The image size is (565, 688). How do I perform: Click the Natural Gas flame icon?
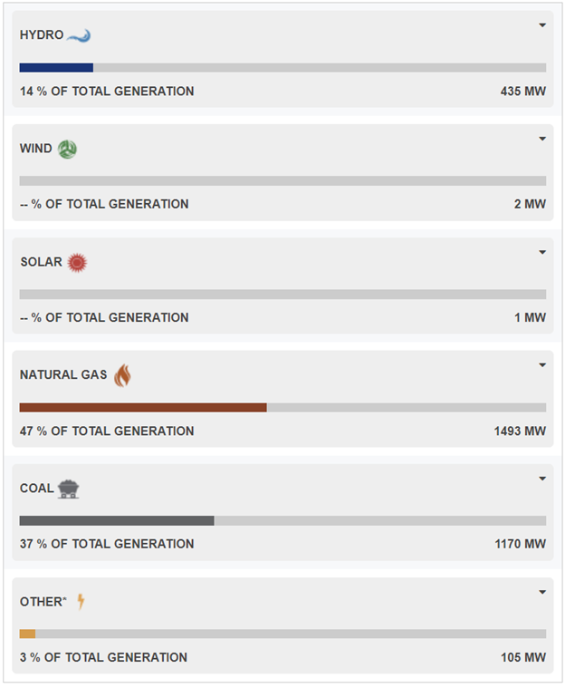(122, 375)
